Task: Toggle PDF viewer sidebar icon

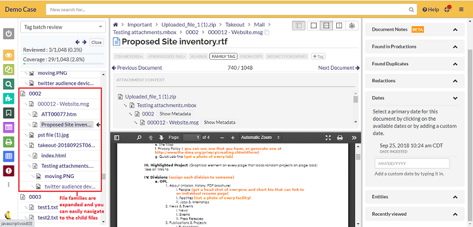Action: 117,138
